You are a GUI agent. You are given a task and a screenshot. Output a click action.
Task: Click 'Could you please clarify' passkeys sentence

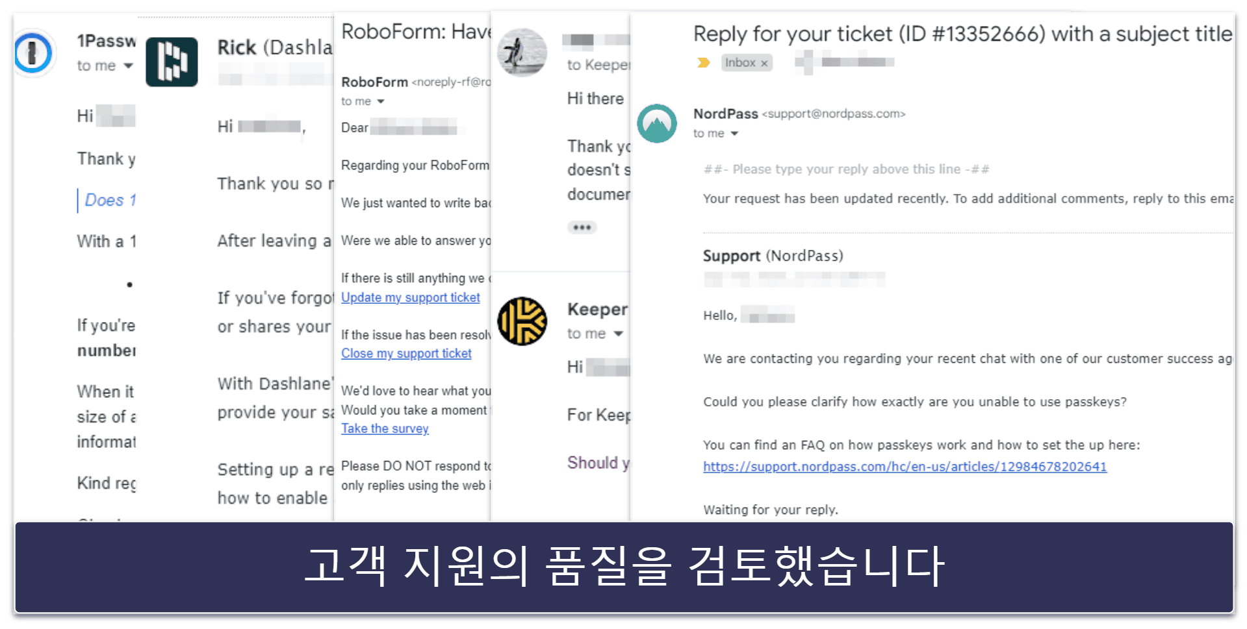tap(914, 402)
